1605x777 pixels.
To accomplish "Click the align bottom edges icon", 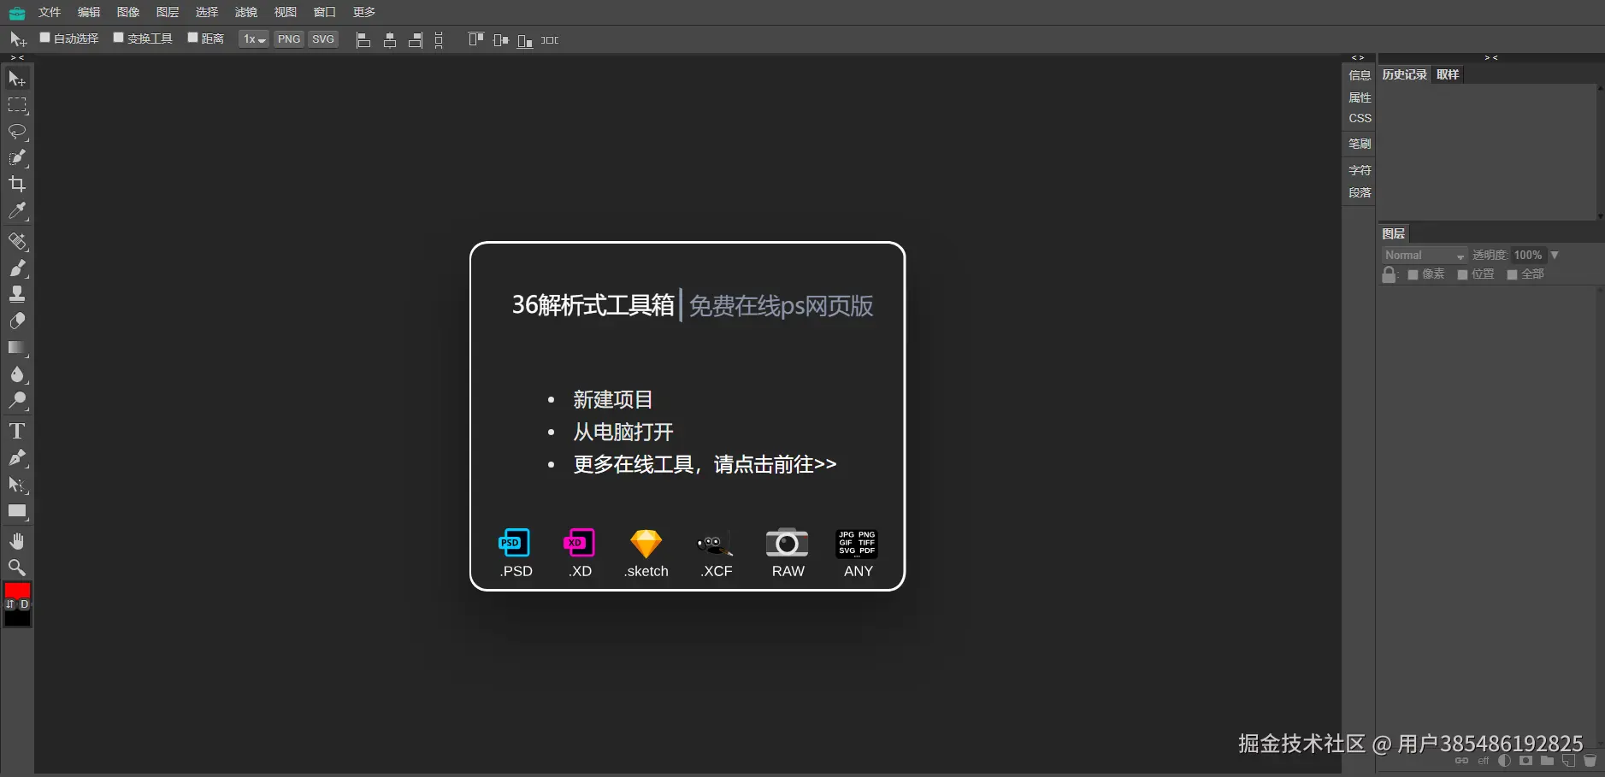I will [x=525, y=40].
